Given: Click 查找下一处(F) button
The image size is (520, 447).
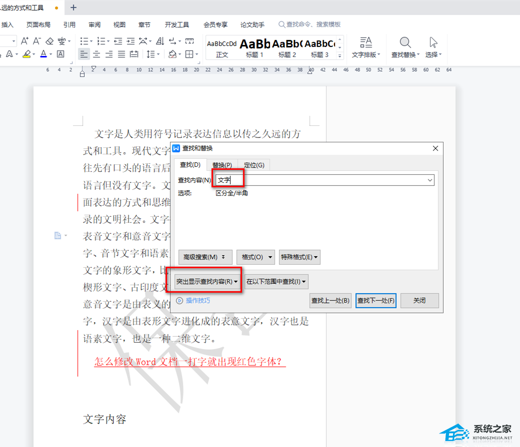Looking at the screenshot, I should click(375, 301).
